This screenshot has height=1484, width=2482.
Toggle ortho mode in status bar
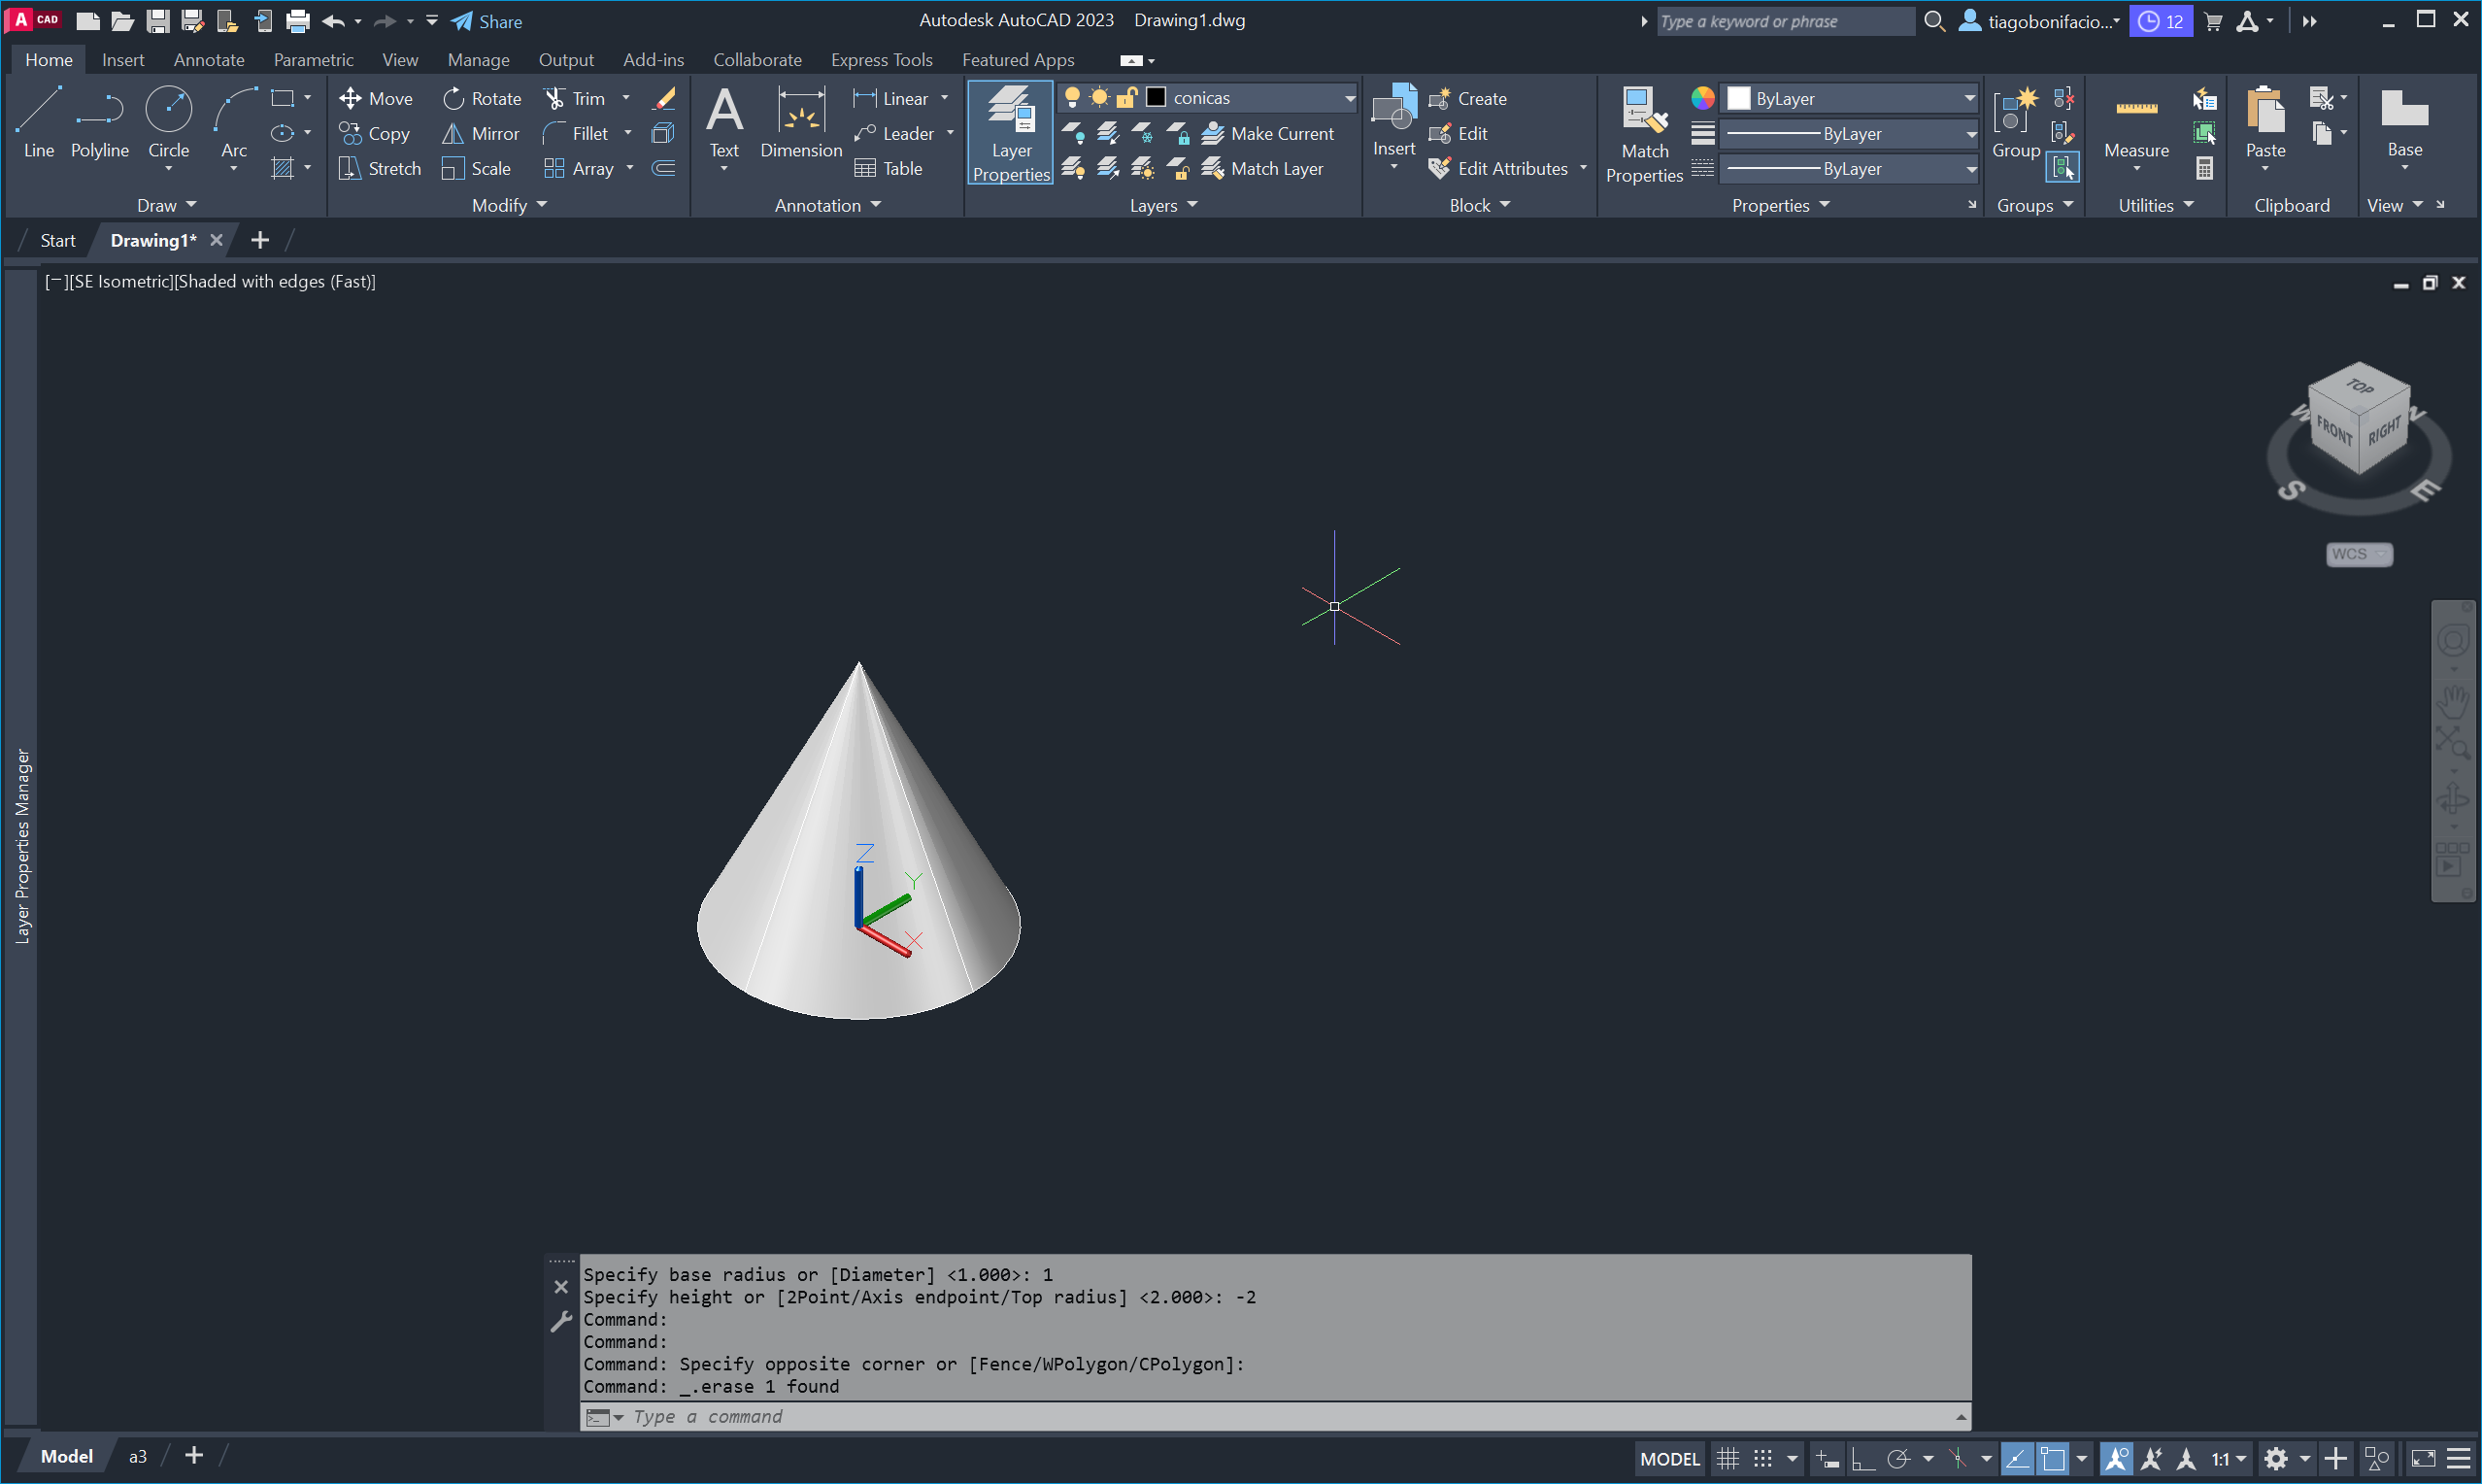(1861, 1458)
